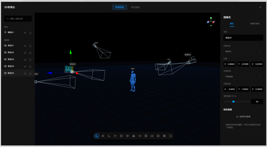Select 机位02 in the camera list
Screen dimensions: 267x147
pyautogui.click(x=18, y=53)
